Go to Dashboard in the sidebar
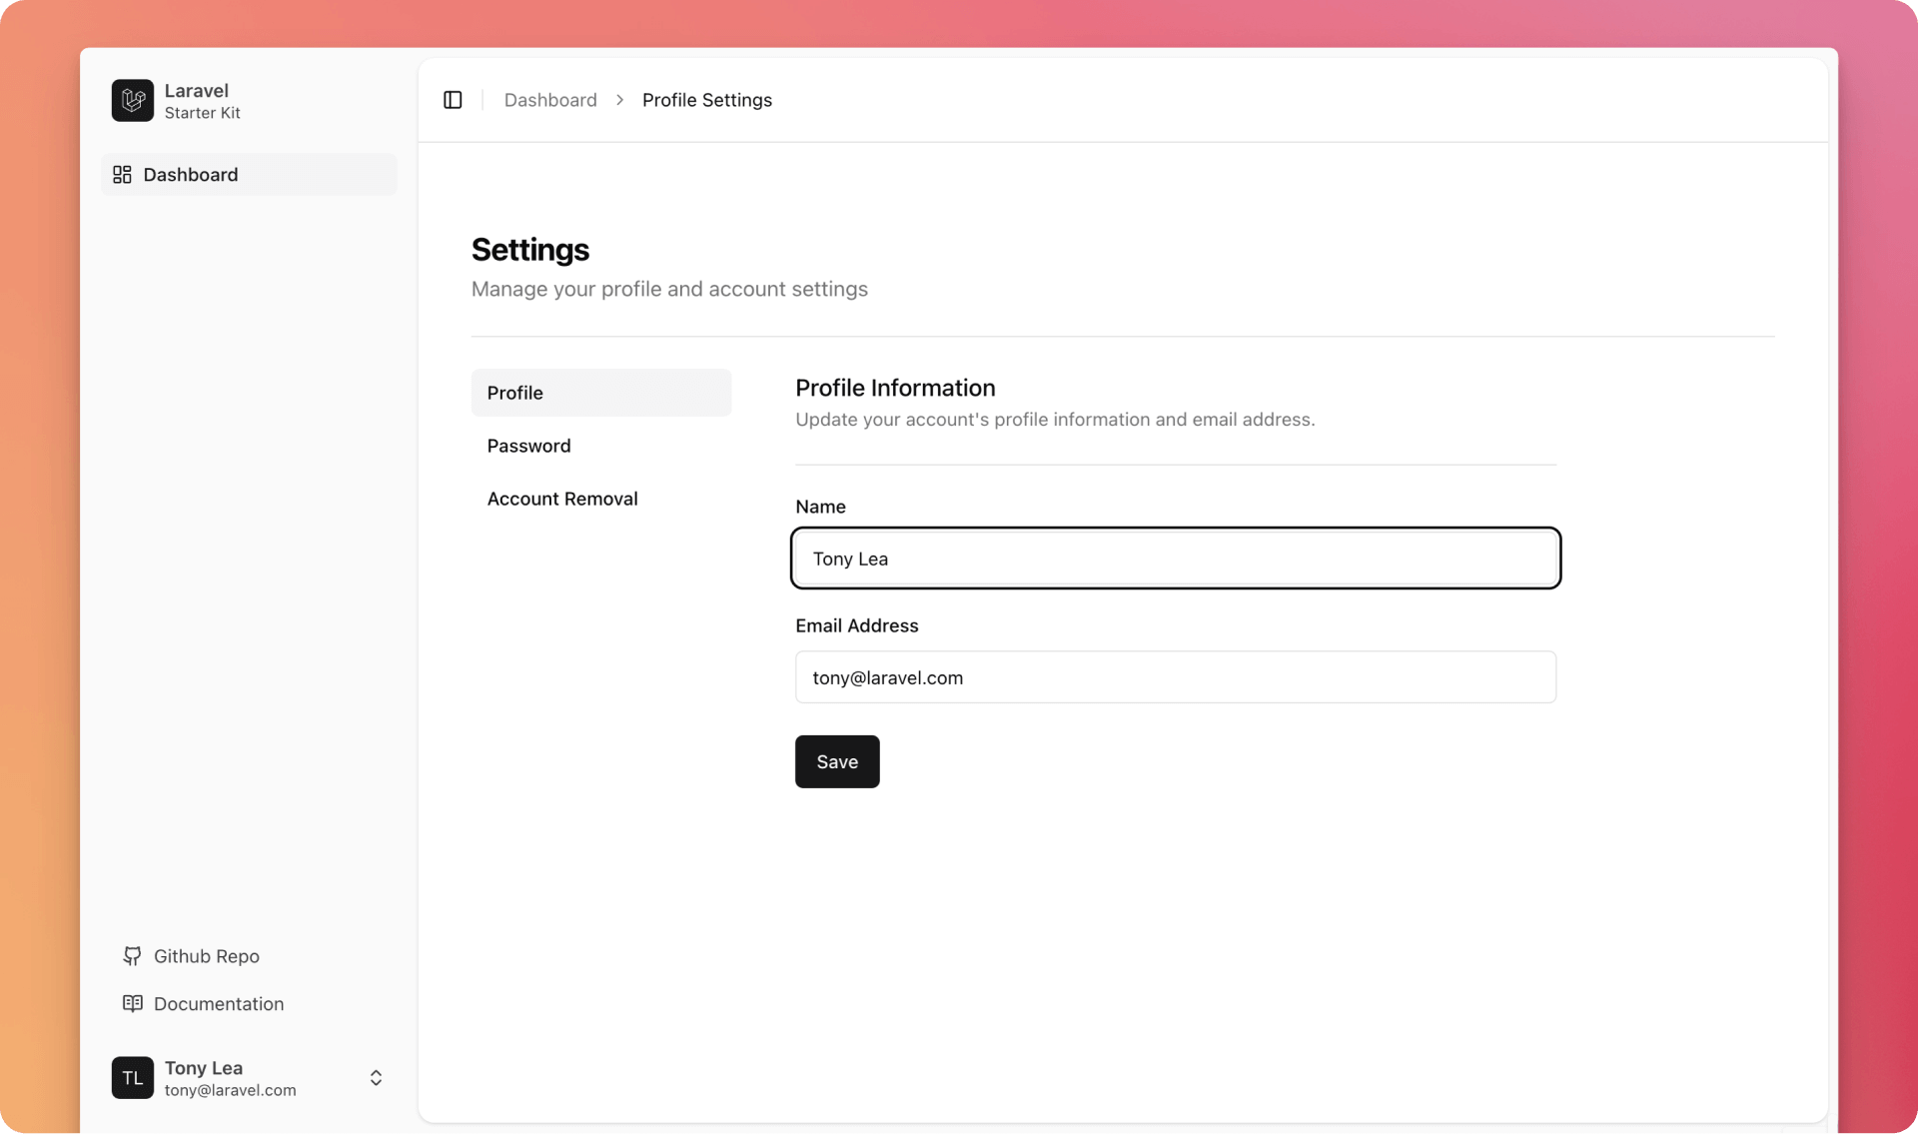The height and width of the screenshot is (1134, 1918). tap(191, 175)
